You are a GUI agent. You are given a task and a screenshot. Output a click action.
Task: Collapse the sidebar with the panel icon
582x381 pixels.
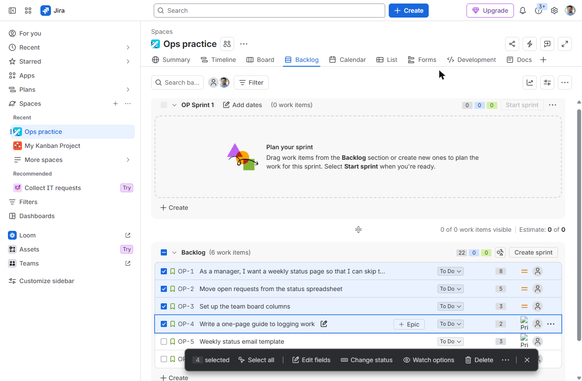12,11
